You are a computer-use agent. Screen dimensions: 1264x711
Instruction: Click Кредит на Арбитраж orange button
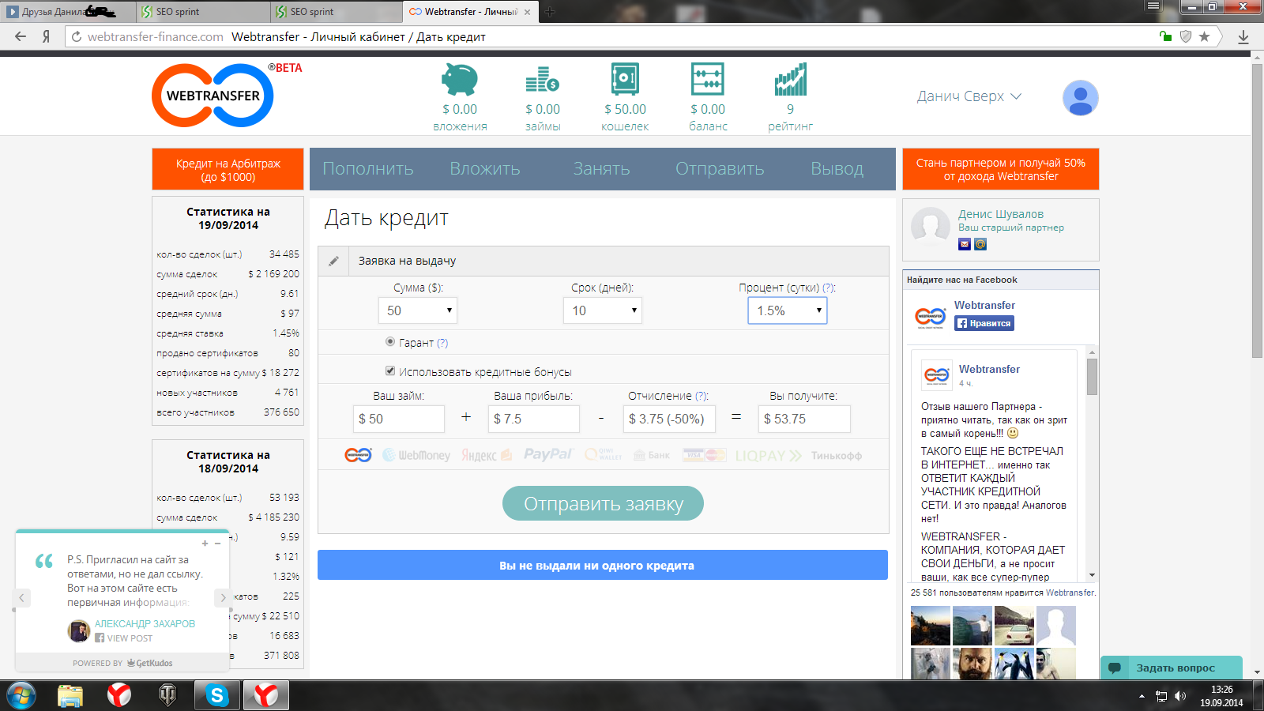tap(228, 169)
